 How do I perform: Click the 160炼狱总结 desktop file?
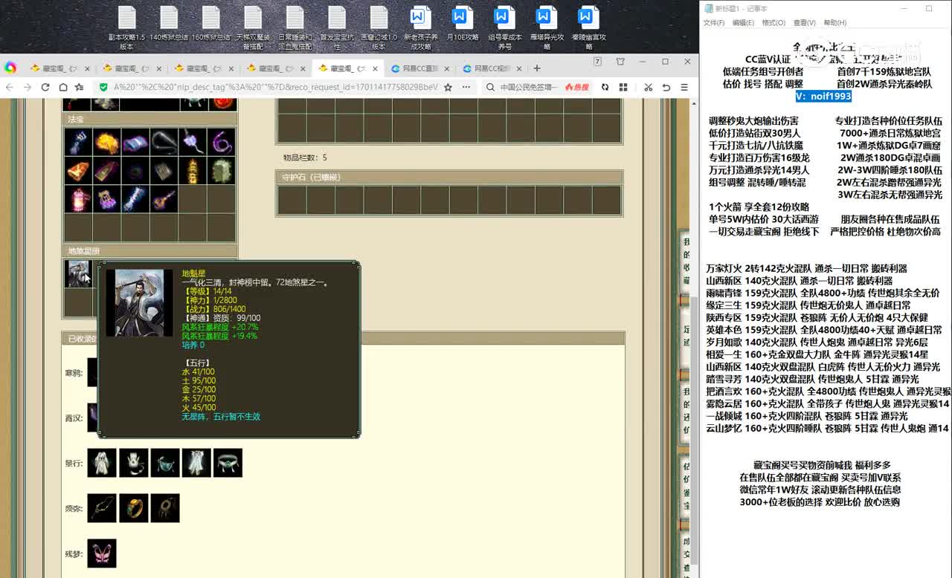pos(211,23)
